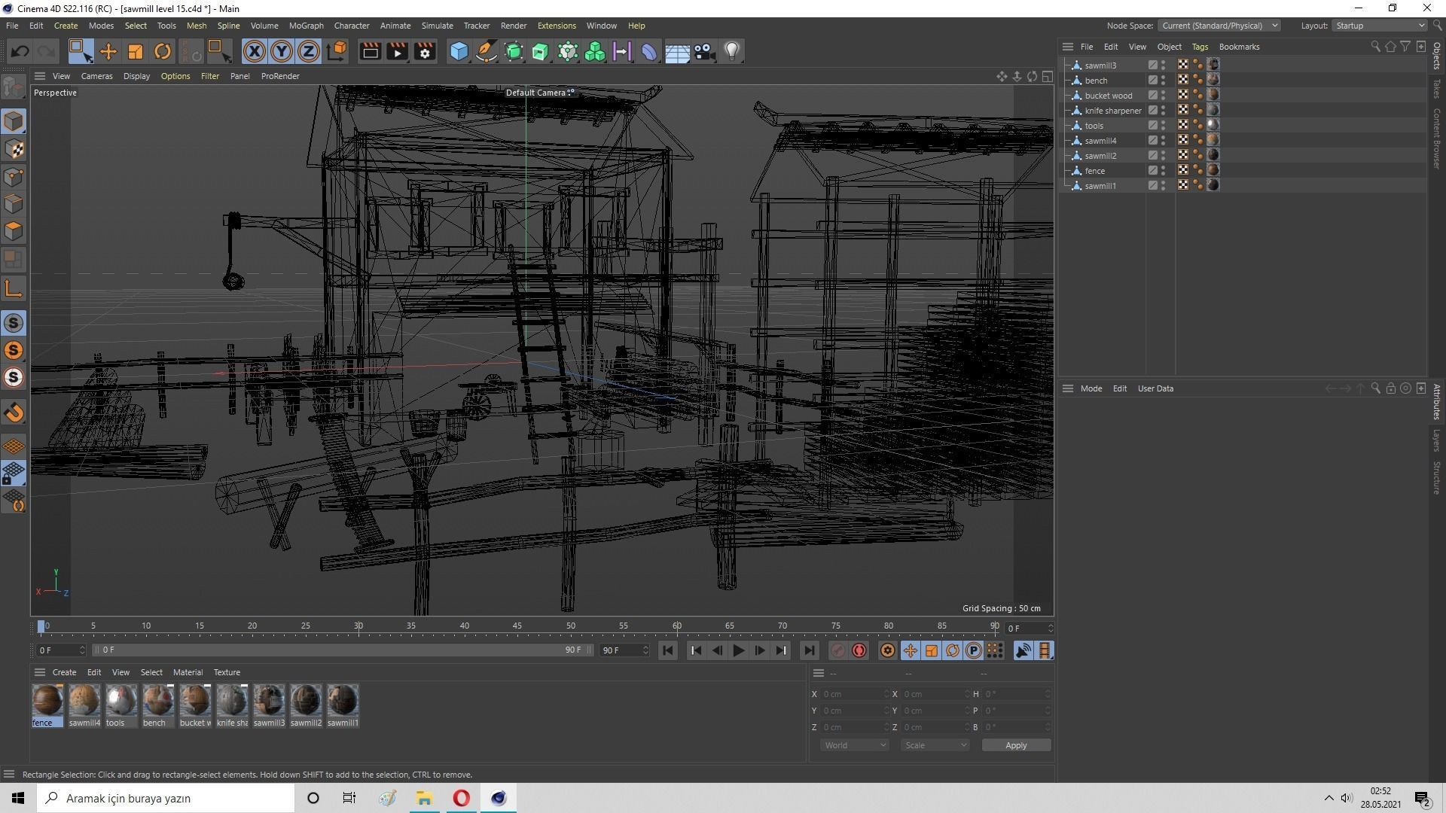1446x813 pixels.
Task: Click the Camera object icon
Action: 704,51
